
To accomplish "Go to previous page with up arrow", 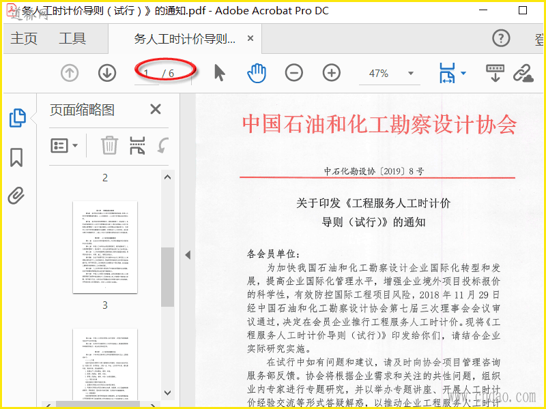I will [70, 73].
